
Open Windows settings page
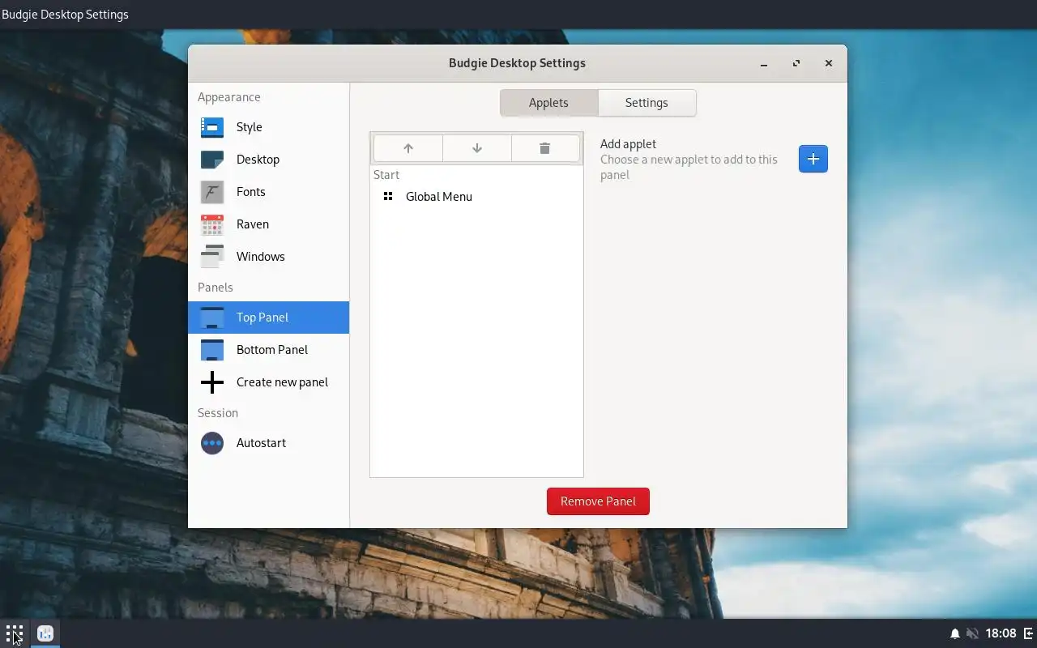[268, 257]
